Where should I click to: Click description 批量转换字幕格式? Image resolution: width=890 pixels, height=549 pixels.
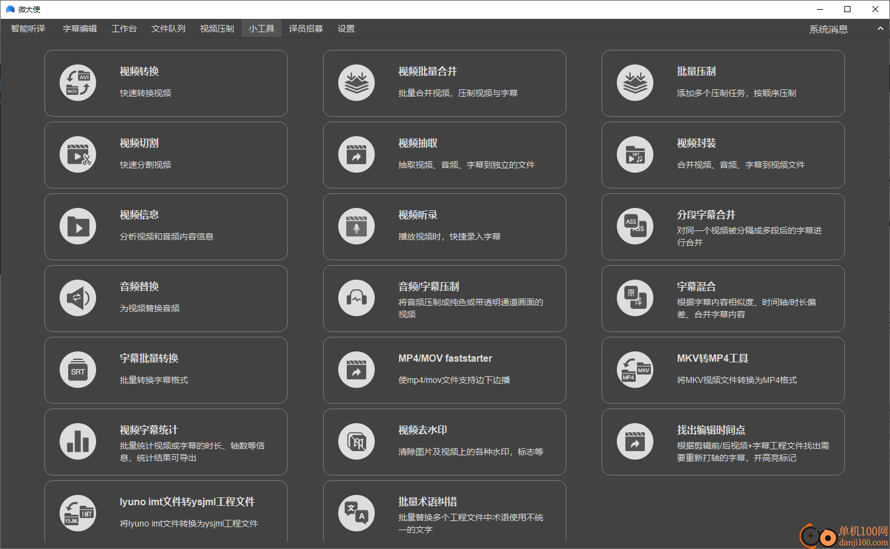154,380
